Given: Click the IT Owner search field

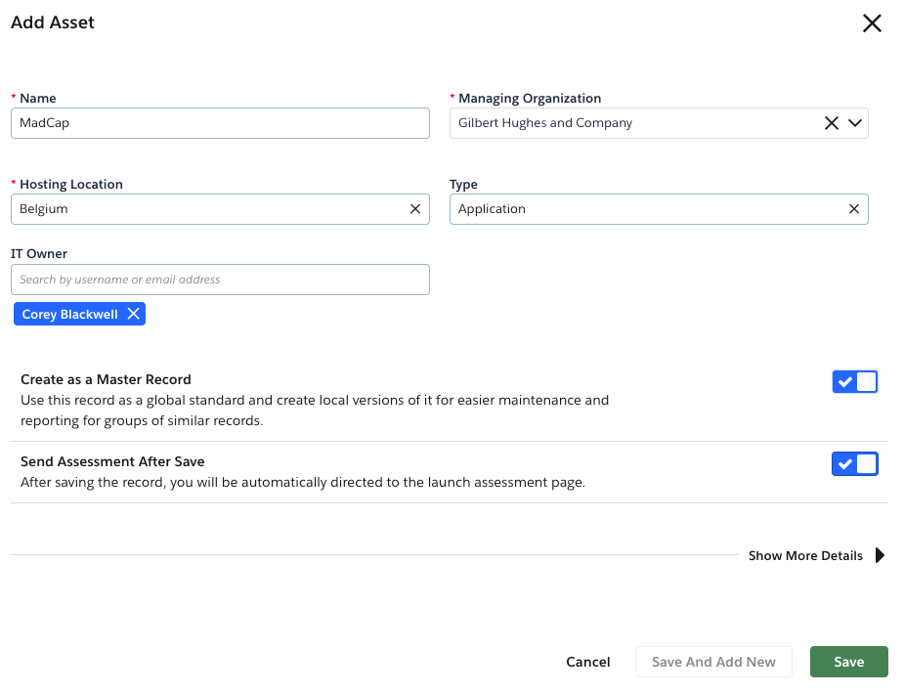Looking at the screenshot, I should 220,280.
